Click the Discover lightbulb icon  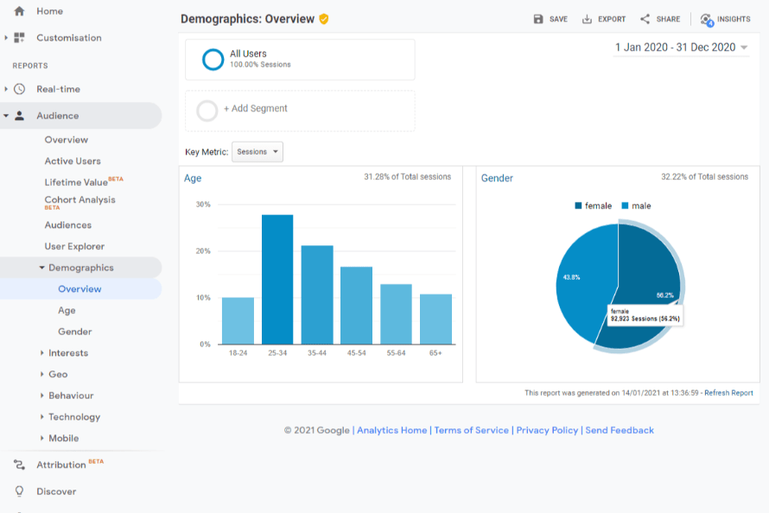click(19, 491)
